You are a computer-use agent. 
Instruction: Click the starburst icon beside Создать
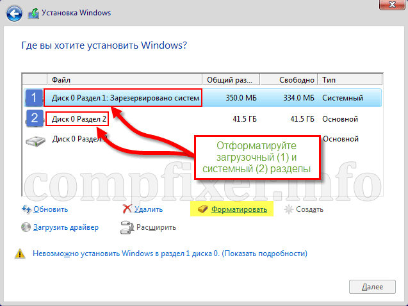point(289,209)
